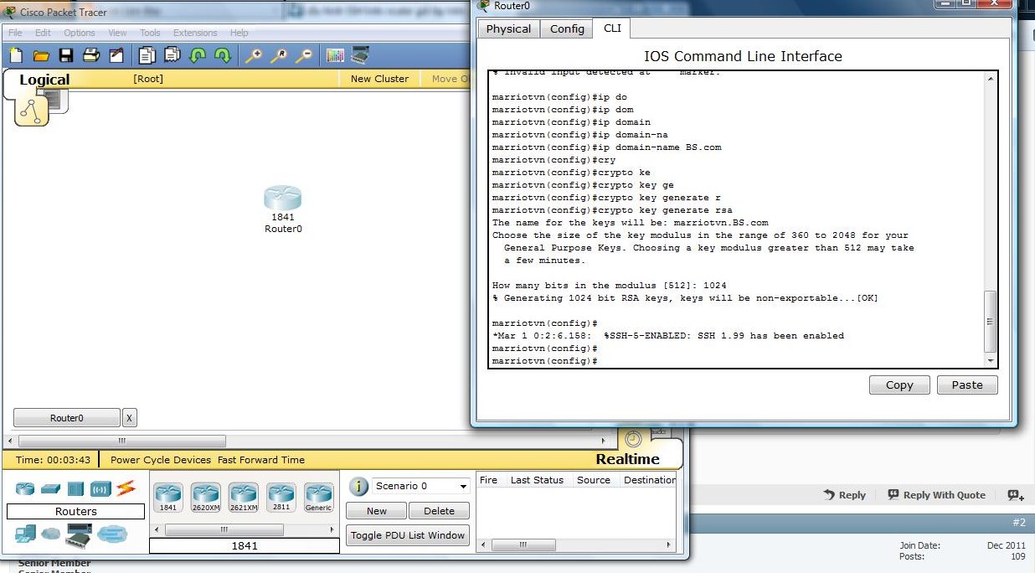Image resolution: width=1035 pixels, height=573 pixels.
Task: Select Wireless Devices category icon
Action: pyautogui.click(x=100, y=488)
